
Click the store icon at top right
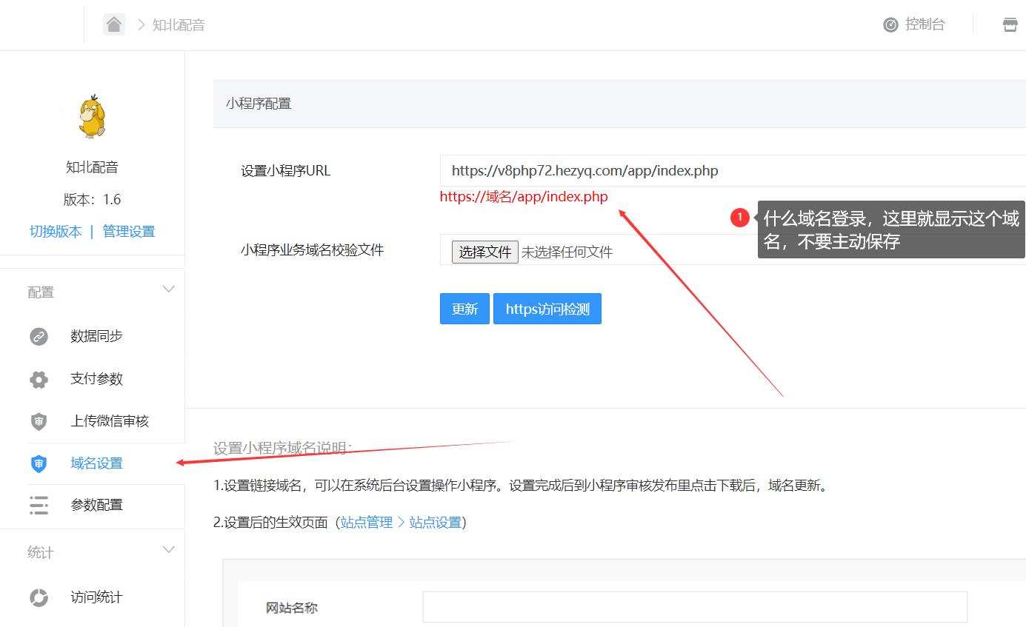click(1010, 25)
